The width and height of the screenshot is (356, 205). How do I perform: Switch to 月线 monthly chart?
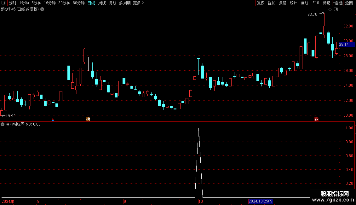coord(112,3)
